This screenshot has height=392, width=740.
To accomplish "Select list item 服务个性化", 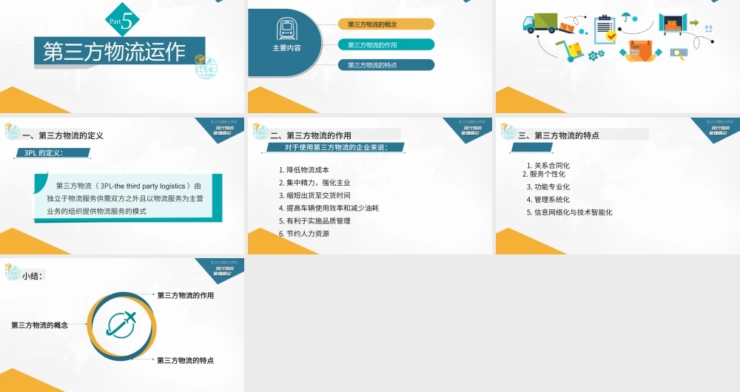I will (x=544, y=174).
